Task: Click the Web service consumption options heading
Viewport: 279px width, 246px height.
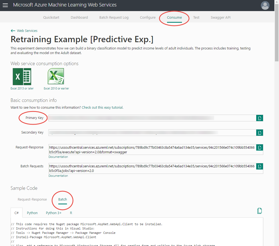Action: (44, 64)
